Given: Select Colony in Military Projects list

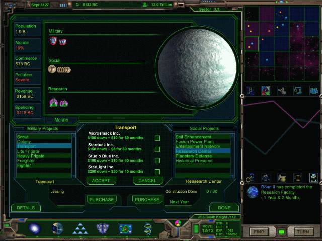Looking at the screenshot, I should coord(44,142).
